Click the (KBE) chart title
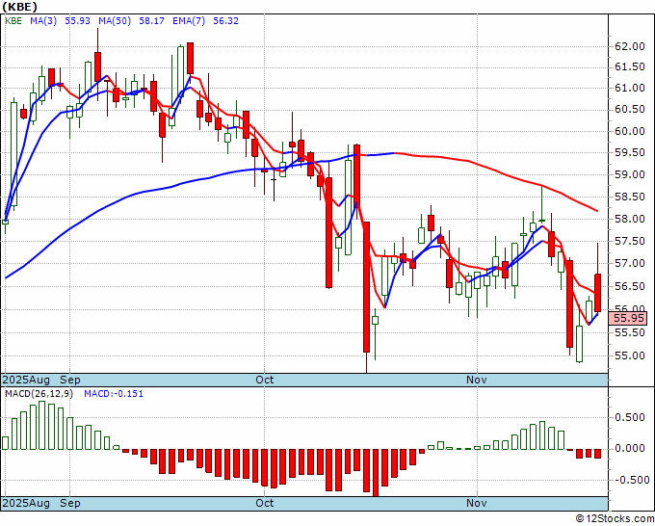 pyautogui.click(x=19, y=7)
